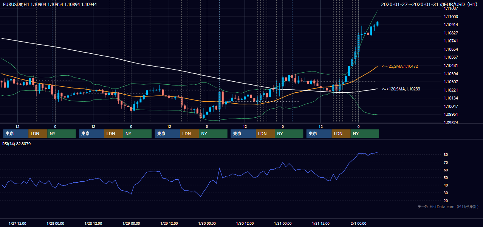The height and width of the screenshot is (227, 483).
Task: Click price axis value 1.10047
Action: click(x=451, y=106)
